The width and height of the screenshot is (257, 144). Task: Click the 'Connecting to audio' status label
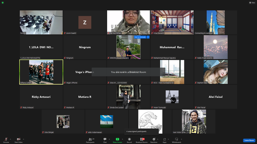click(203, 33)
